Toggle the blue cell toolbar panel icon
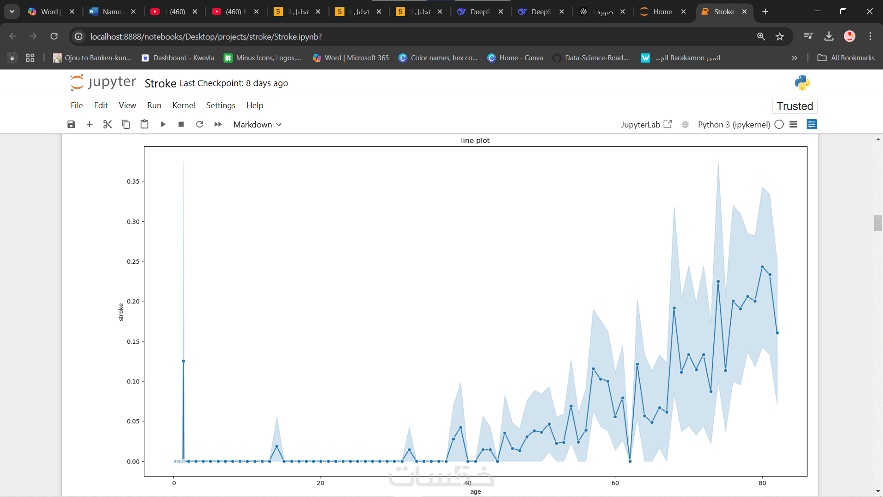Image resolution: width=883 pixels, height=497 pixels. pos(812,124)
